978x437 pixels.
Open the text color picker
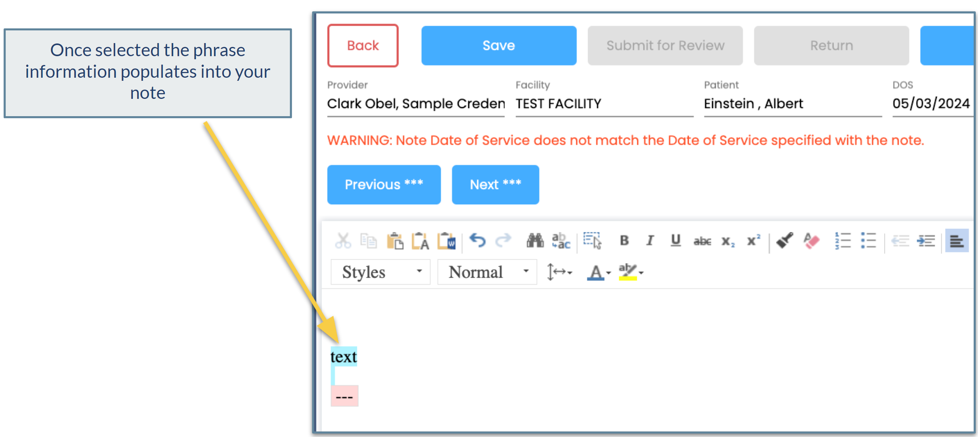tap(597, 272)
